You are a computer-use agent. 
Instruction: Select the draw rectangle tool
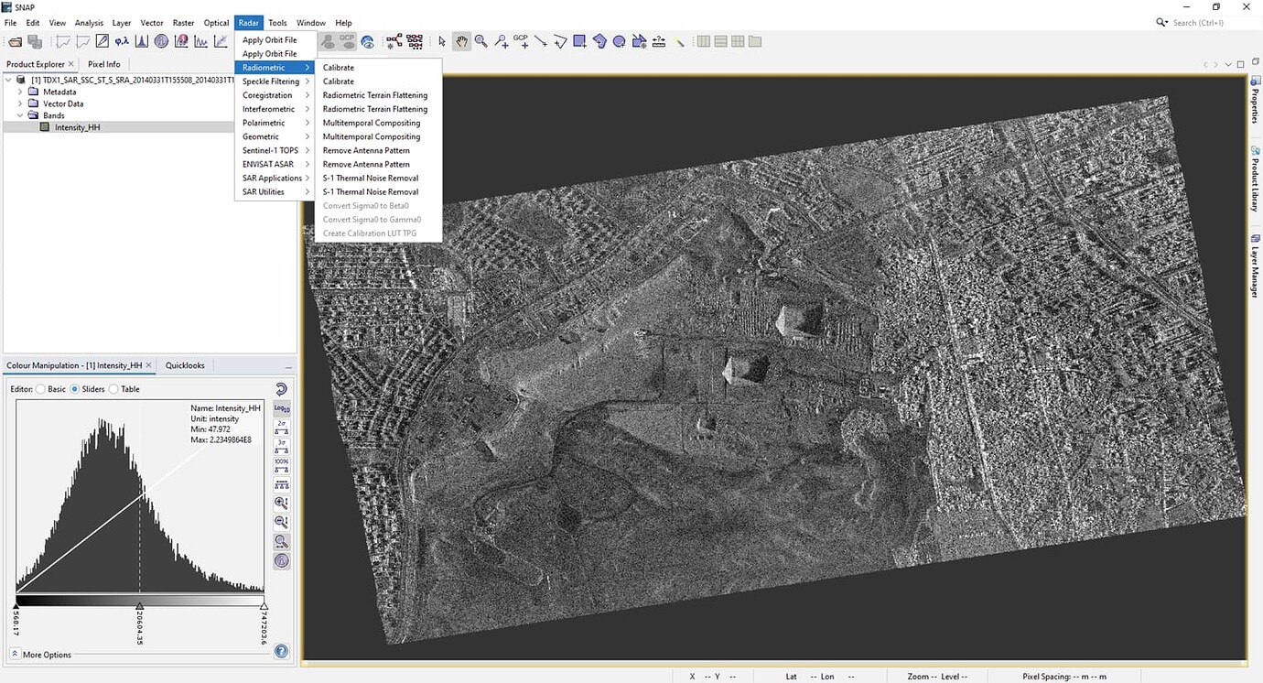[579, 41]
